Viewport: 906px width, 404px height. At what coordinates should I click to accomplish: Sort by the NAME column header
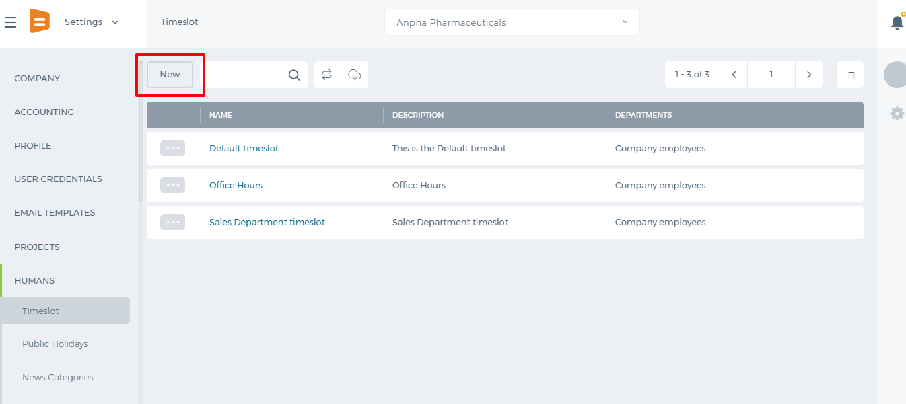tap(221, 115)
